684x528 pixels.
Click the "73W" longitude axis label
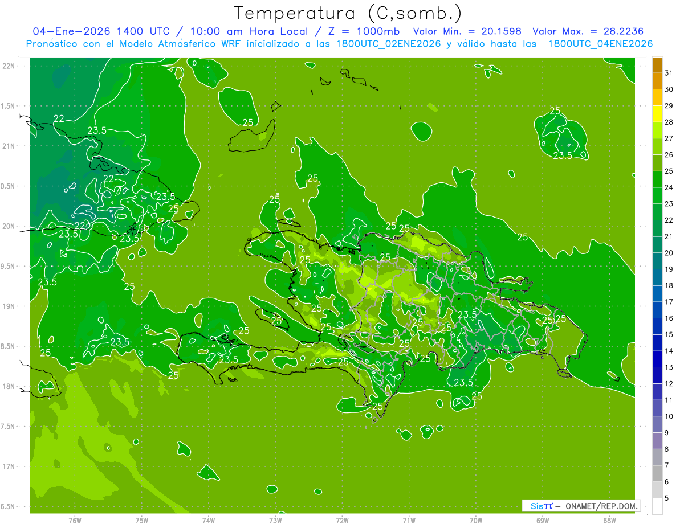[275, 521]
